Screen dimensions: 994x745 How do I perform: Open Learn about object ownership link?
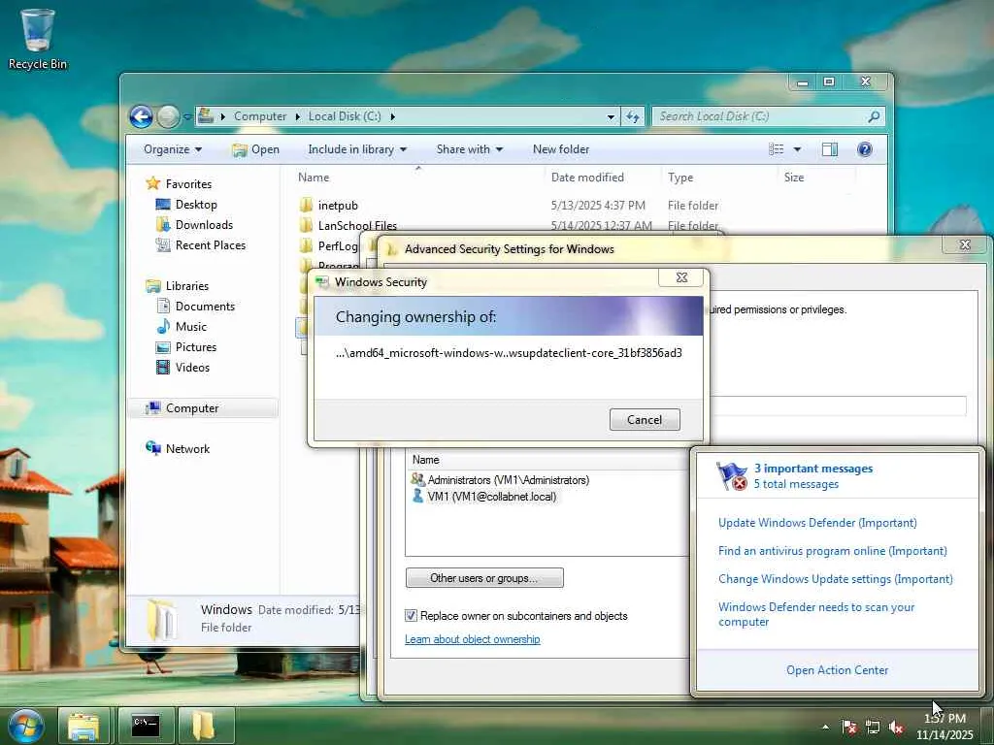tap(473, 640)
